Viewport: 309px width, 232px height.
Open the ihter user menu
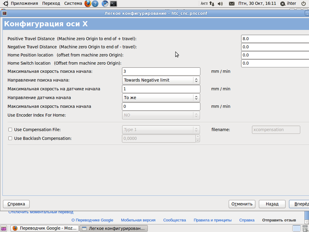point(288,4)
